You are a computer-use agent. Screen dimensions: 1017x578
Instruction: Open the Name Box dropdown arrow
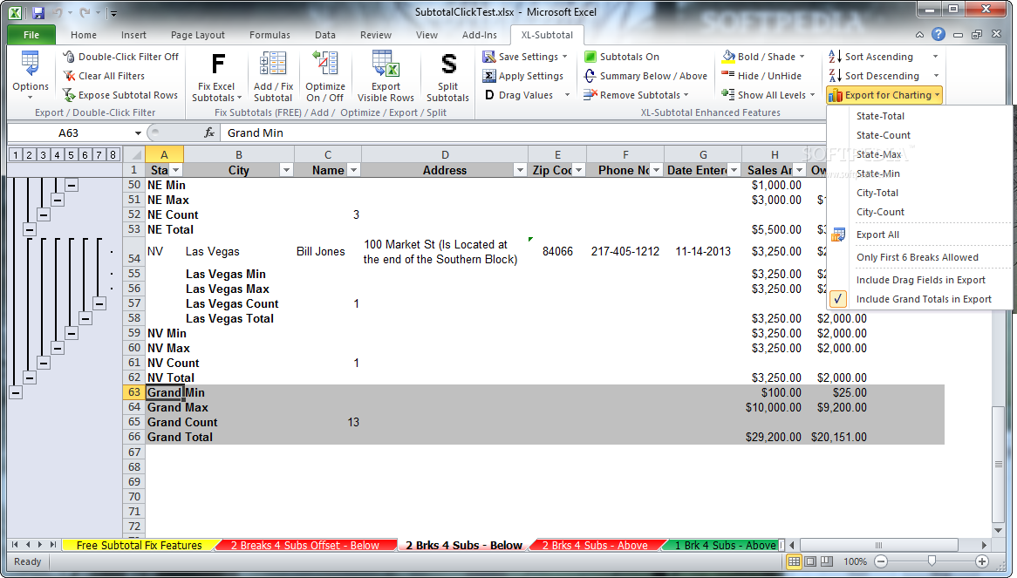click(138, 133)
